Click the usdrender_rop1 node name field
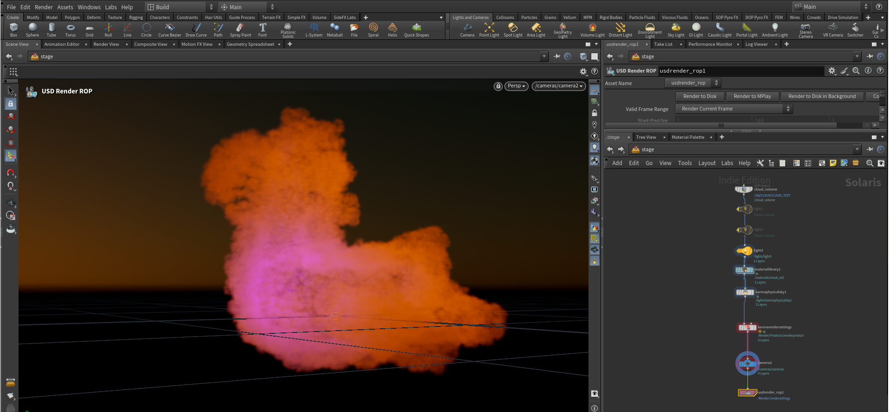Viewport: 889px width, 412px height. point(741,71)
